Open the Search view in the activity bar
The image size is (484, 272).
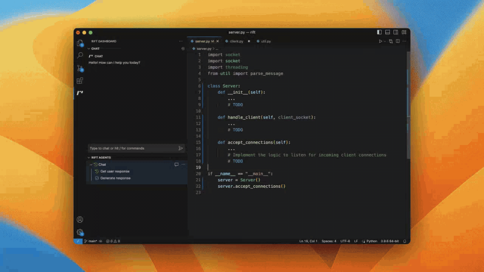[80, 55]
